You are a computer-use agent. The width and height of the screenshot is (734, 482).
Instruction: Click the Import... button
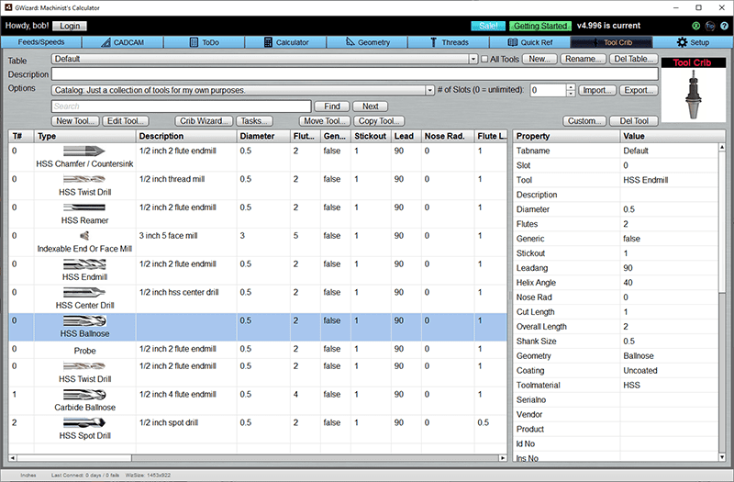click(x=597, y=90)
